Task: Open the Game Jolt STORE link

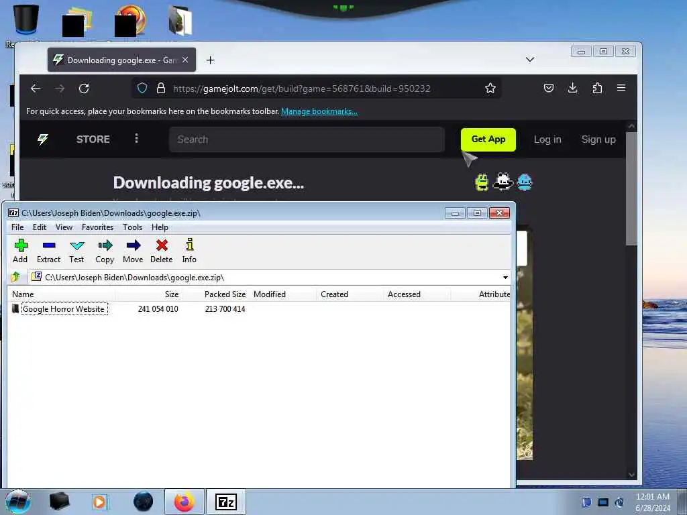Action: point(93,139)
